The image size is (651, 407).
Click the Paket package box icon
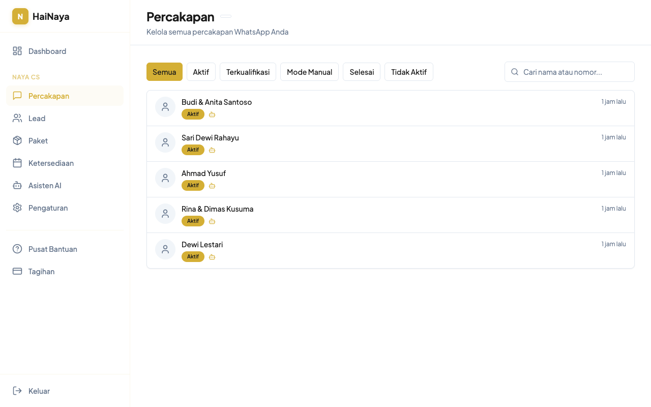[17, 140]
